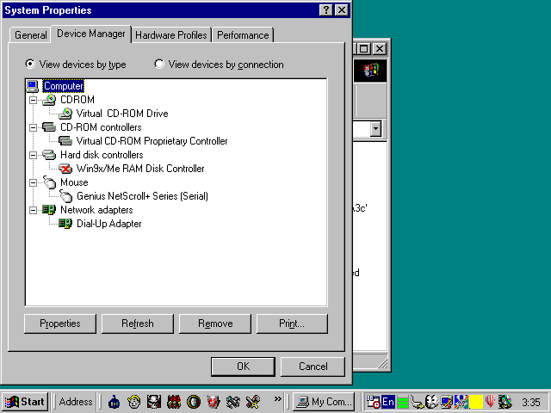Collapse the Network adapters node

33,210
